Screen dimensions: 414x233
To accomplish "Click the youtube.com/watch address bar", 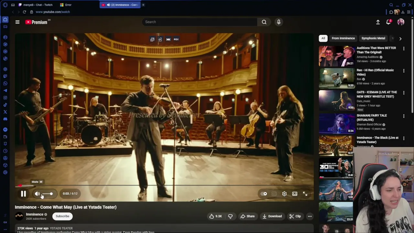I will (53, 12).
